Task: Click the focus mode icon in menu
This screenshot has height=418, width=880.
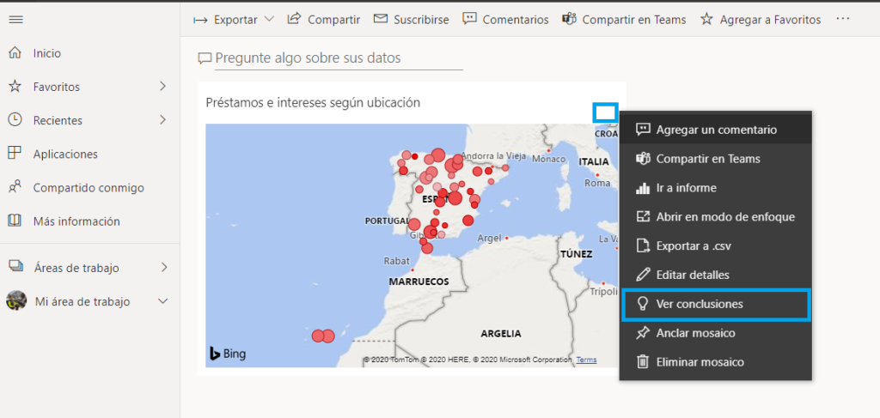Action: pos(643,217)
